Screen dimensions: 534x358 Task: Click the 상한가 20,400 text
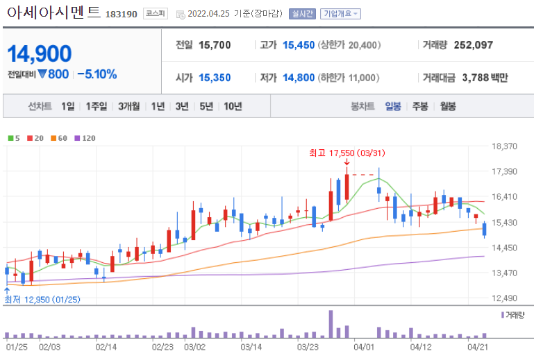point(349,45)
